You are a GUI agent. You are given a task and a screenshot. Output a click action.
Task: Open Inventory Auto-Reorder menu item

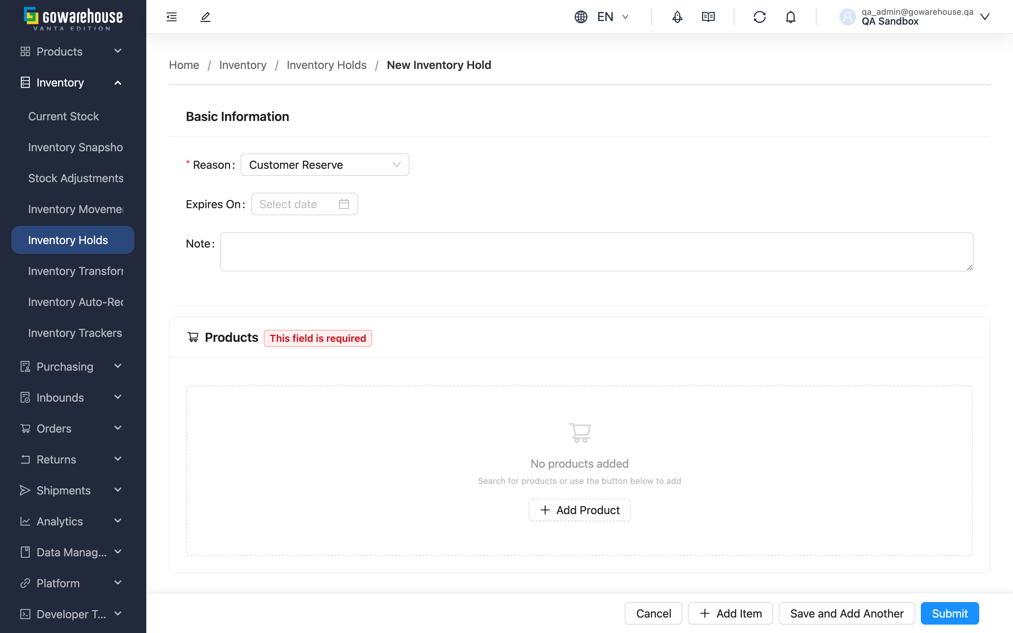[x=73, y=302]
